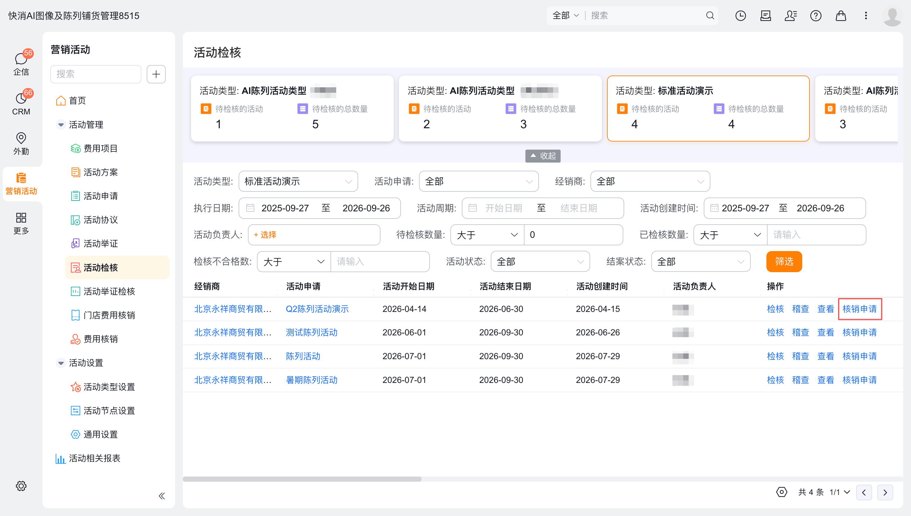Go to the next page arrow
The image size is (911, 516).
pos(885,492)
